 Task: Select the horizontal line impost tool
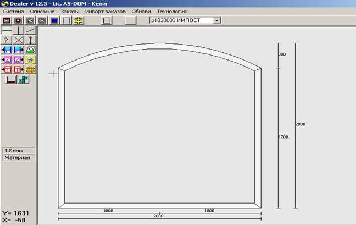click(7, 30)
